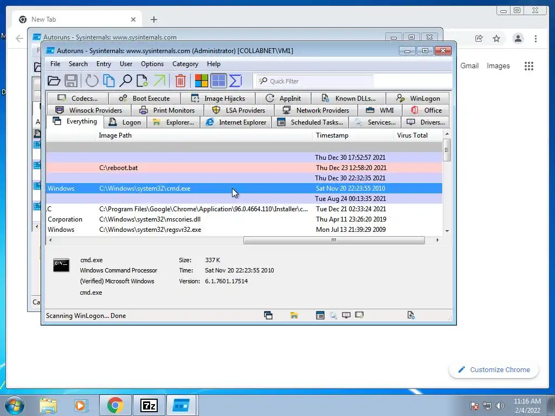Open a new Chrome tab with plus button

coord(153,19)
